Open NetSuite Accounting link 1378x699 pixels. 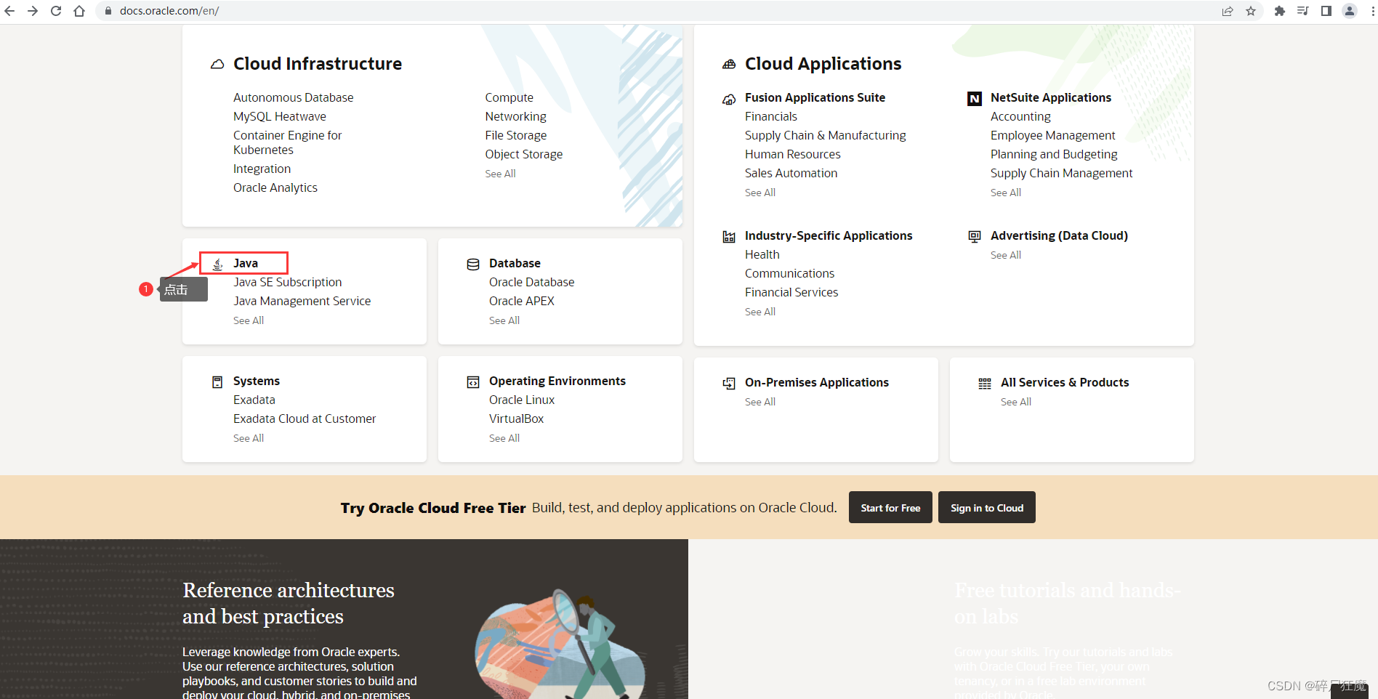pos(1020,116)
